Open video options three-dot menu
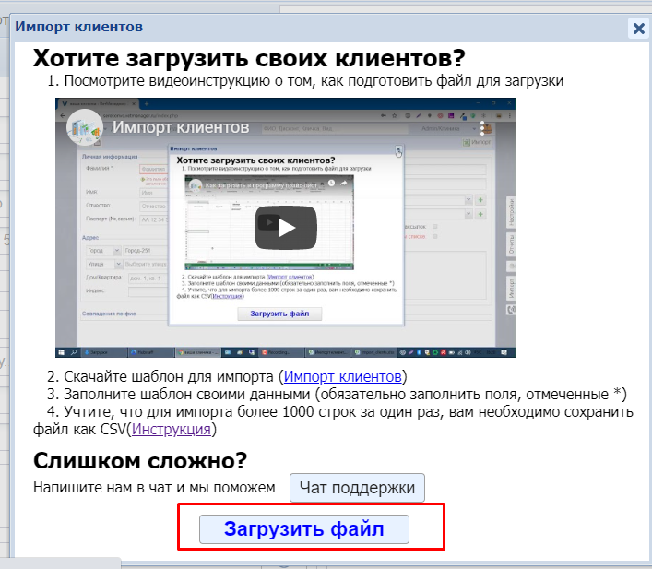The image size is (652, 569). (482, 128)
